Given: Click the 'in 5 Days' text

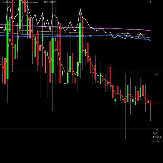Looking at the screenshot, I should tap(156, 141).
